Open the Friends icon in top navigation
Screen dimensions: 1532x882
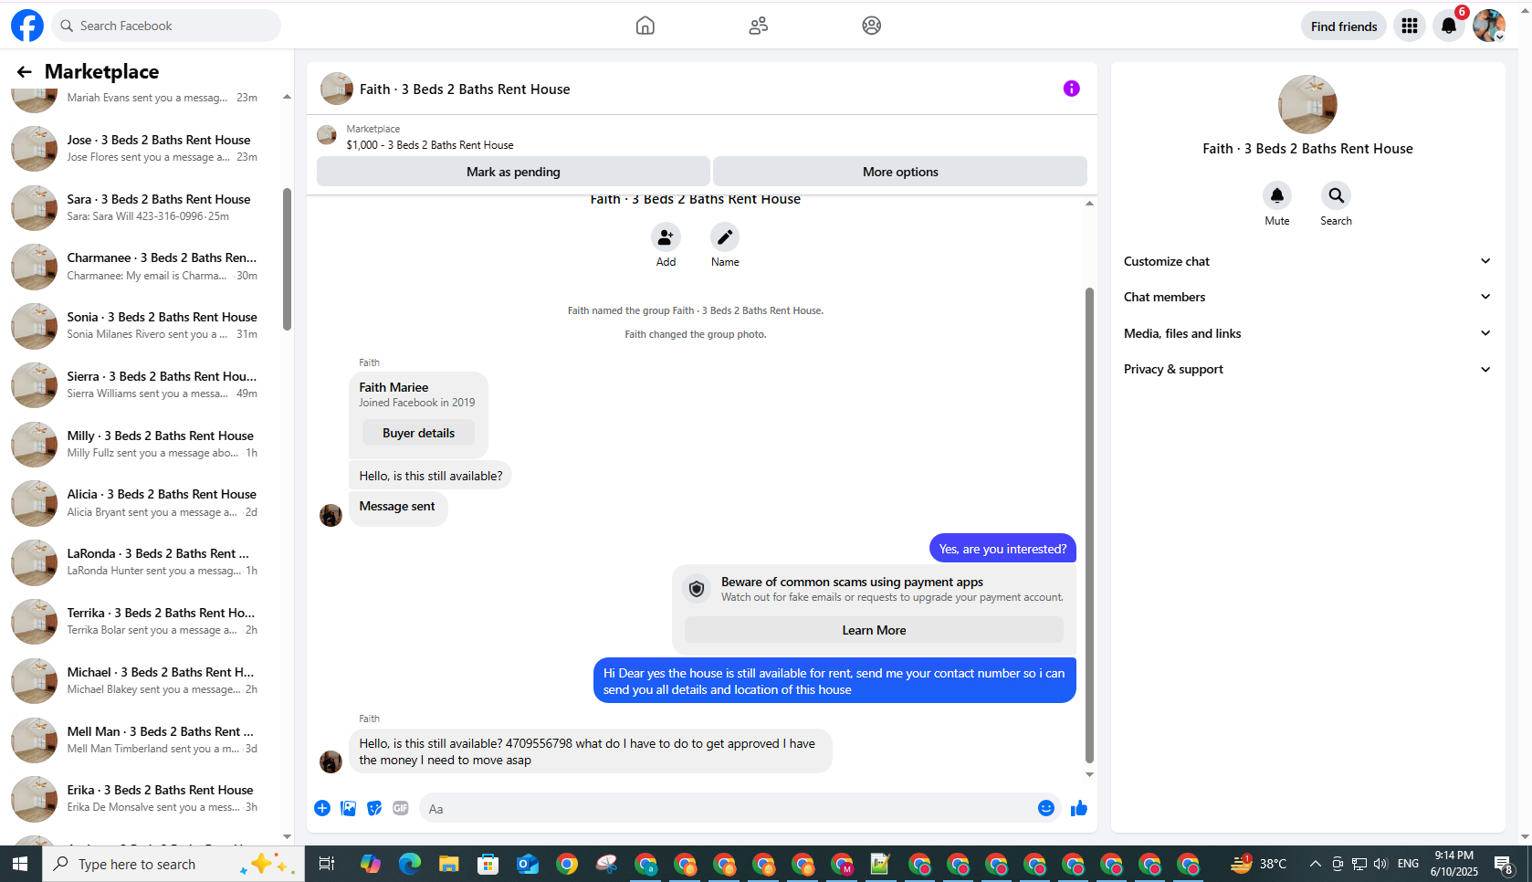(x=759, y=26)
